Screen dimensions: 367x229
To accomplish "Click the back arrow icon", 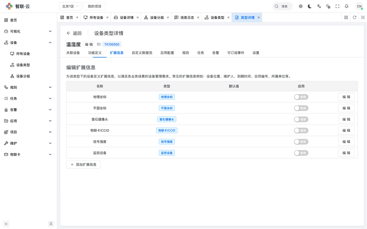I will click(x=69, y=33).
